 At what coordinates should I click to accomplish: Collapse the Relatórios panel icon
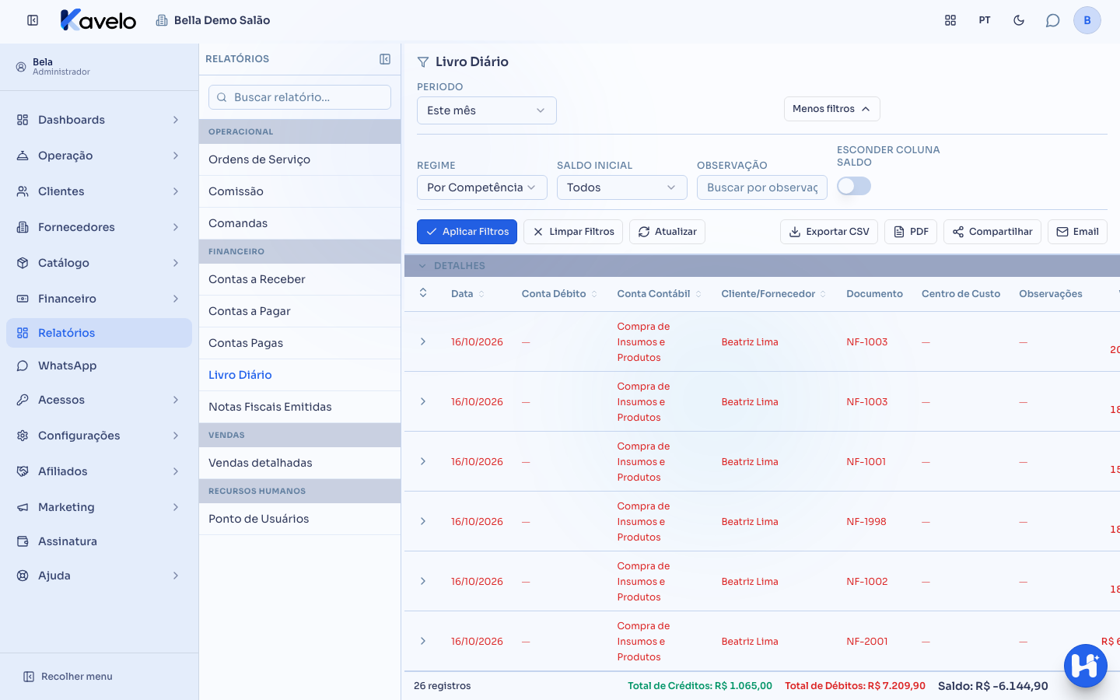click(385, 59)
